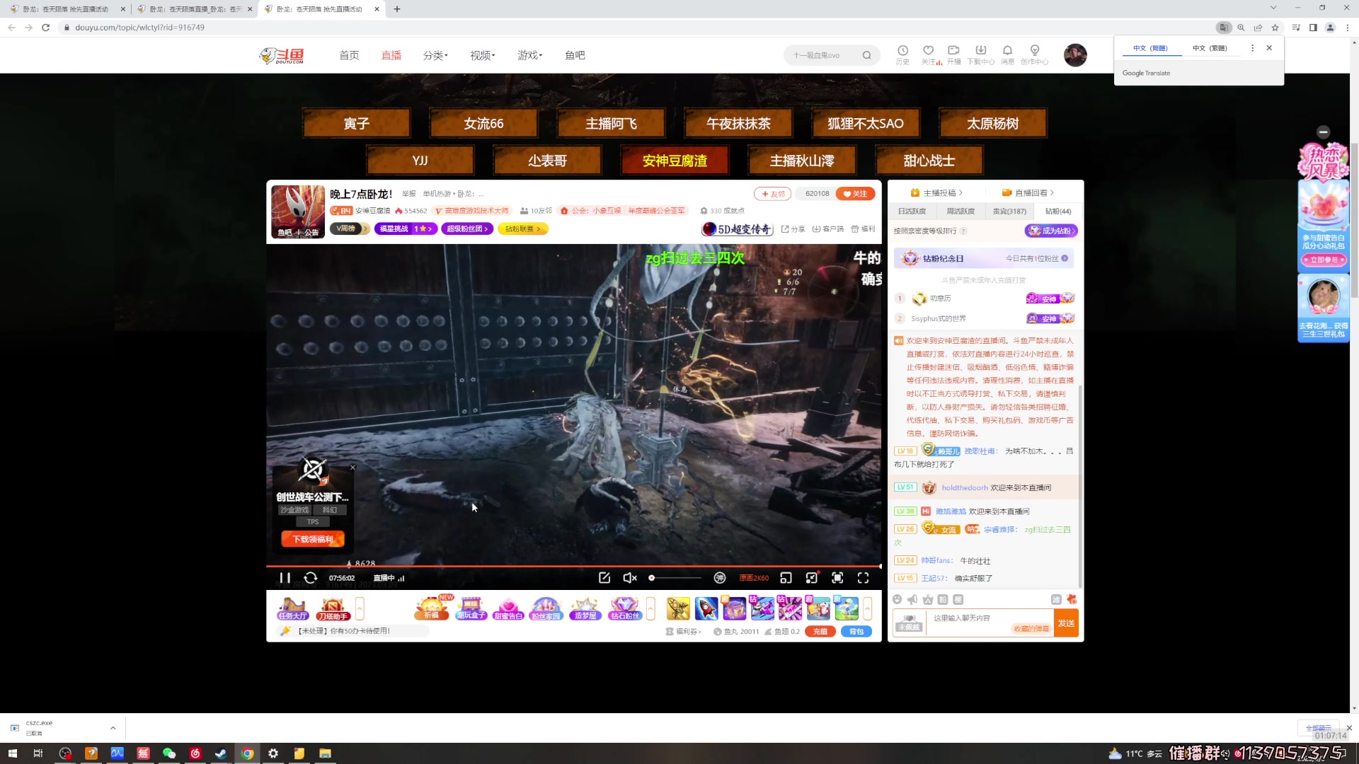Open the 原画2K60 quality selector
This screenshot has width=1359, height=764.
(x=754, y=578)
